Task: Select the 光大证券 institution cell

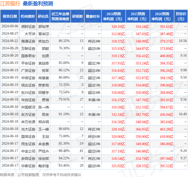Action: [x=28, y=129]
